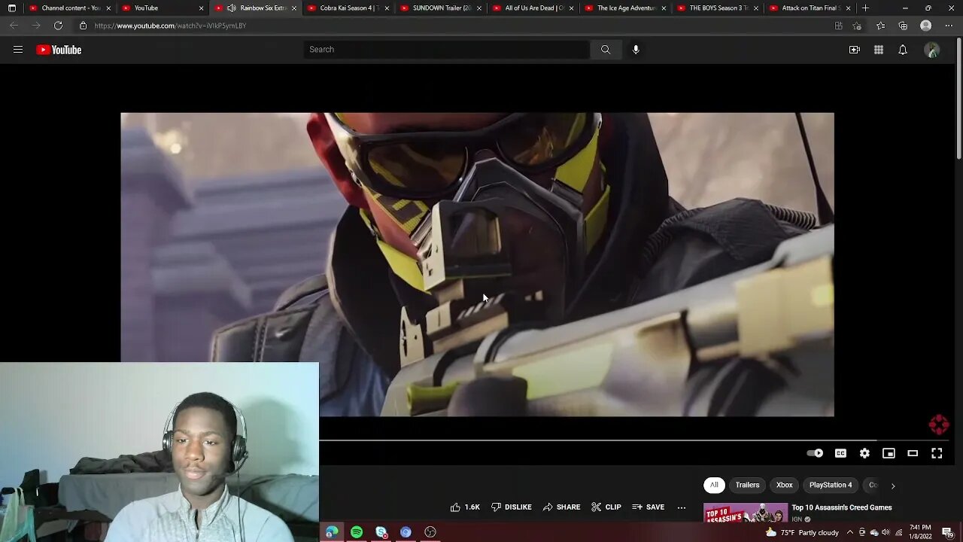The image size is (963, 542).
Task: Click the search magnifier button
Action: point(606,50)
